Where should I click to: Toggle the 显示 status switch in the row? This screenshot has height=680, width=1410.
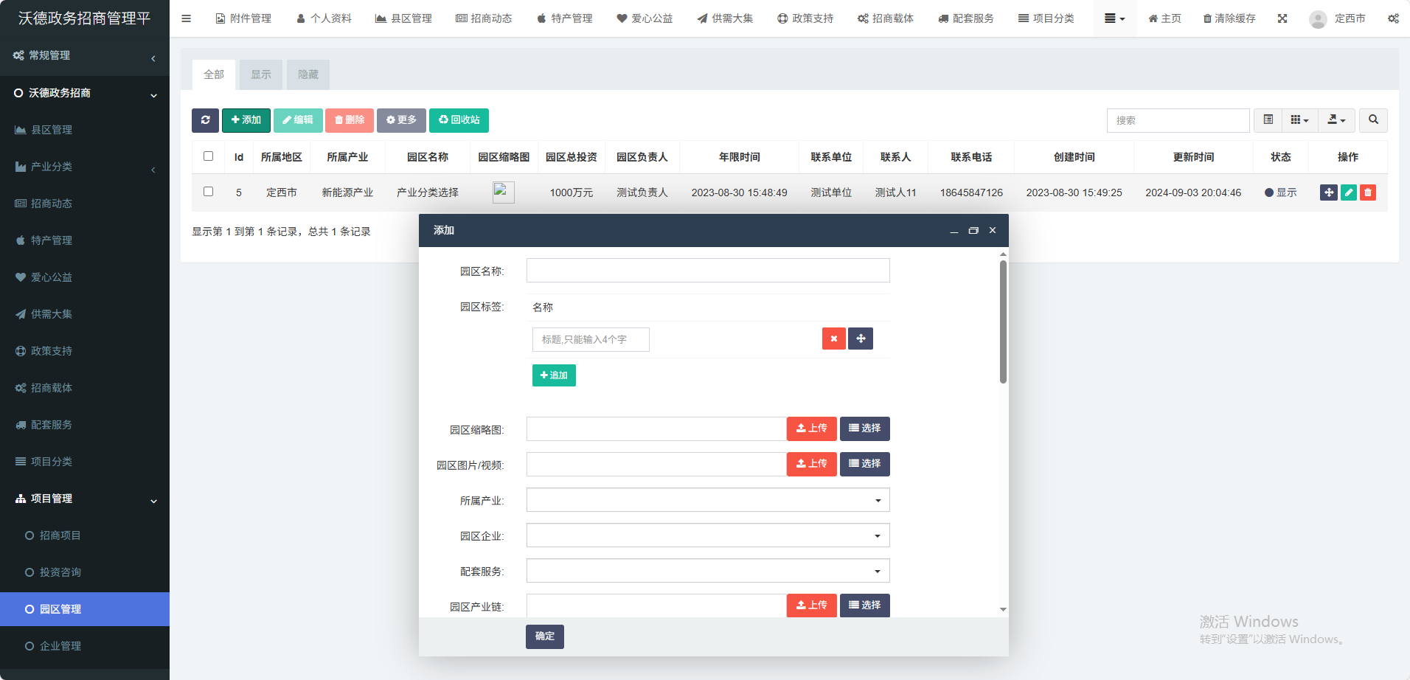[x=1280, y=192]
